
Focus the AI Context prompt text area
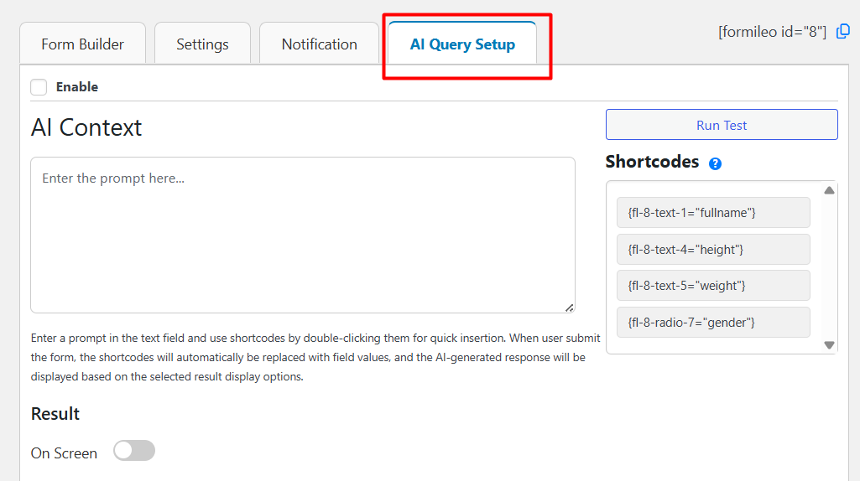click(302, 235)
